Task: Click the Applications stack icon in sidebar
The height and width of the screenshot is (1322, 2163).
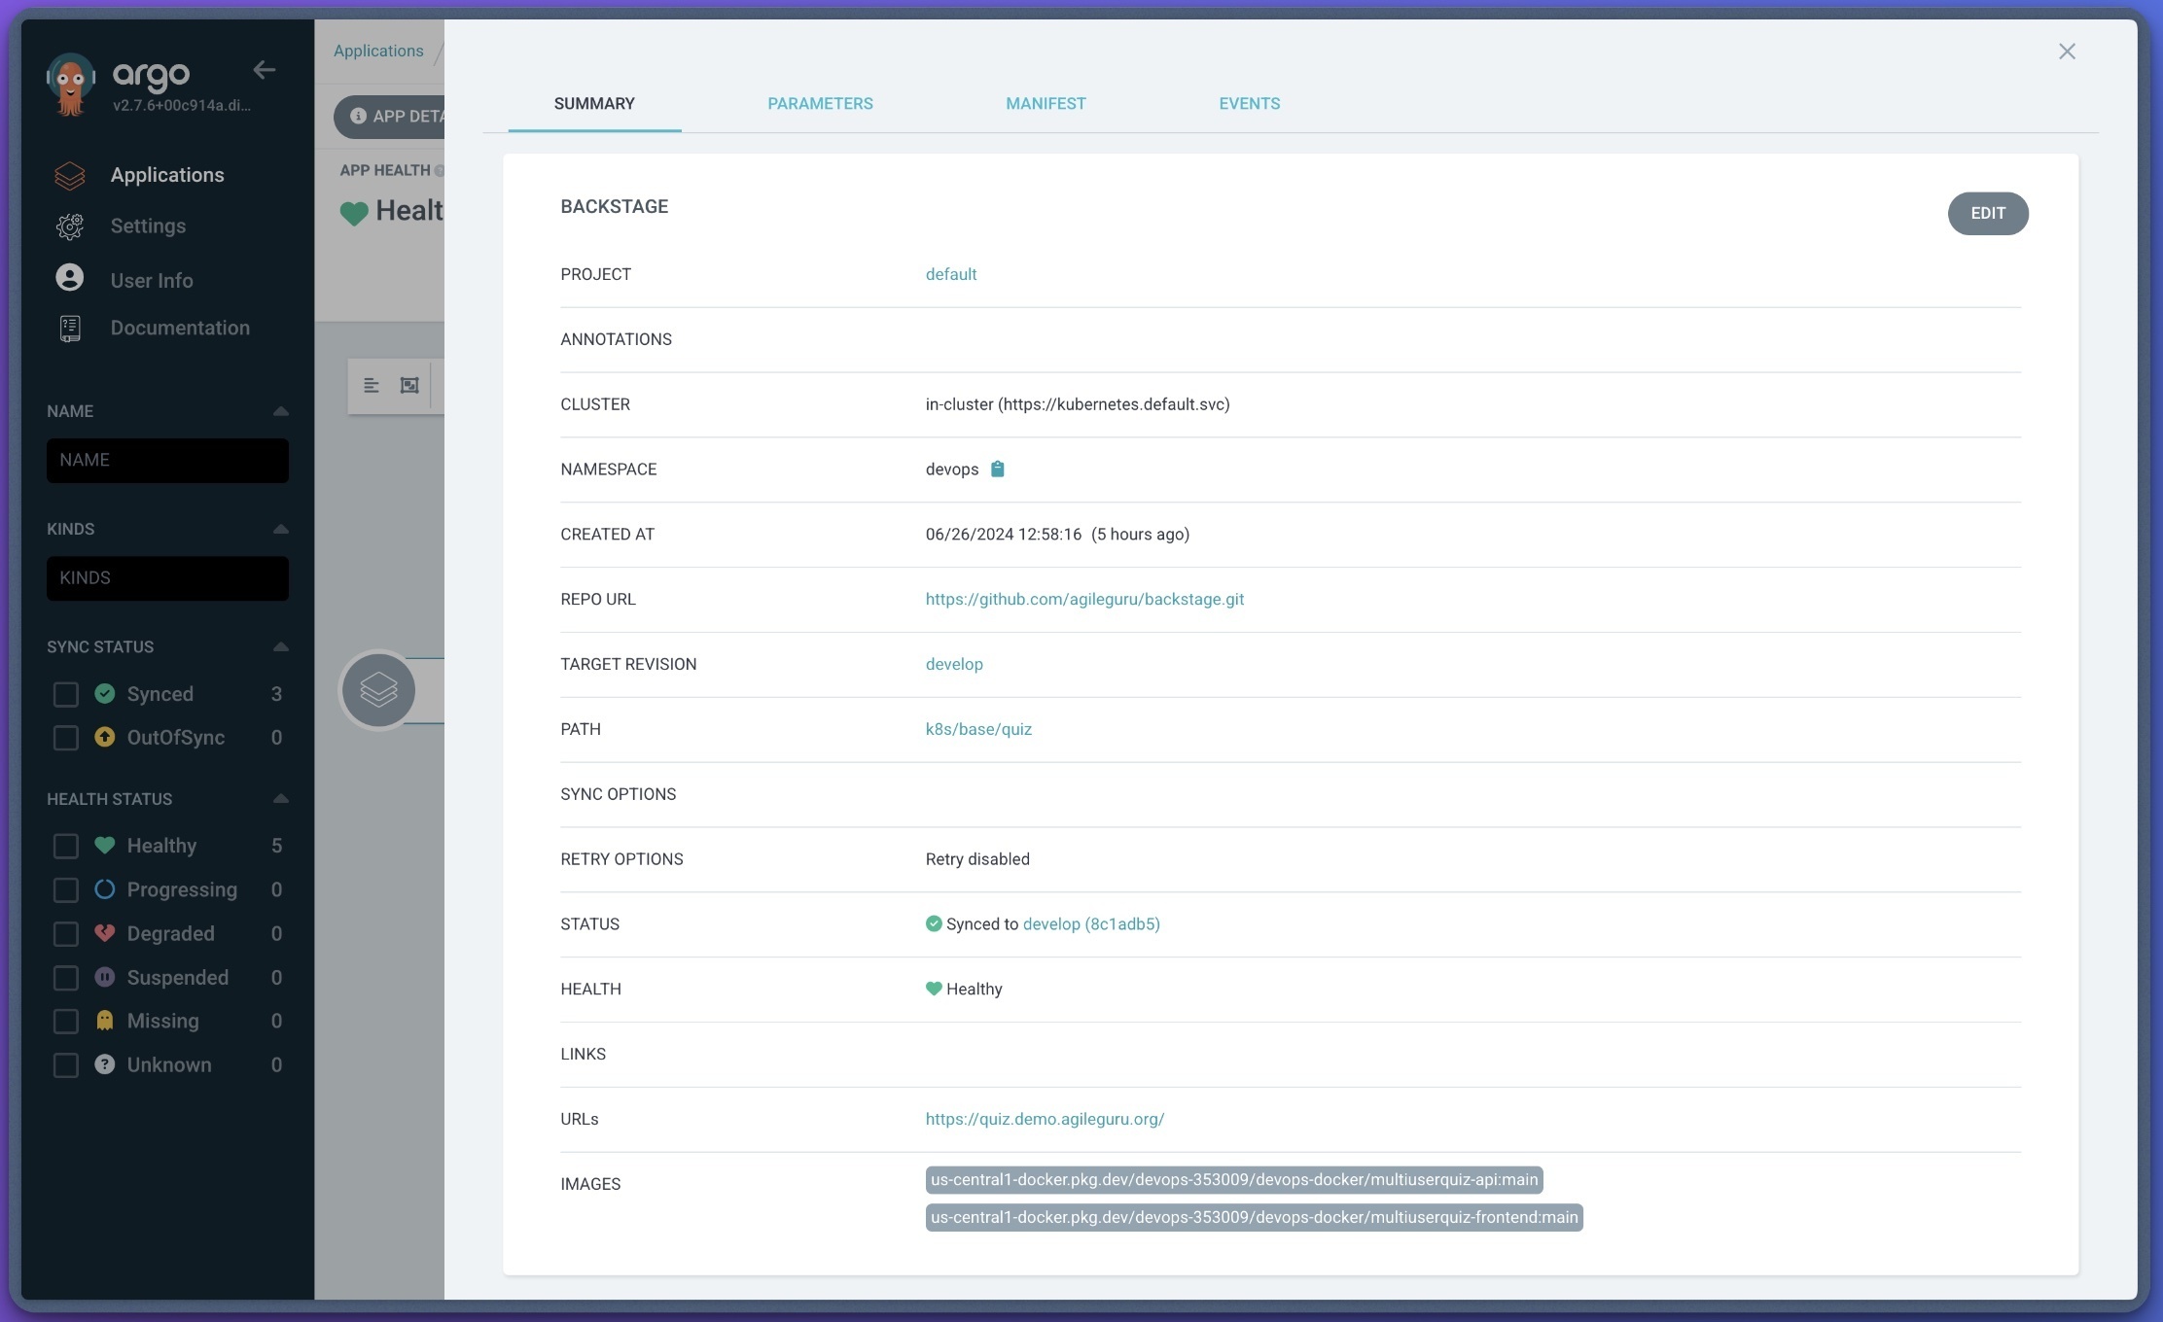Action: pos(70,176)
